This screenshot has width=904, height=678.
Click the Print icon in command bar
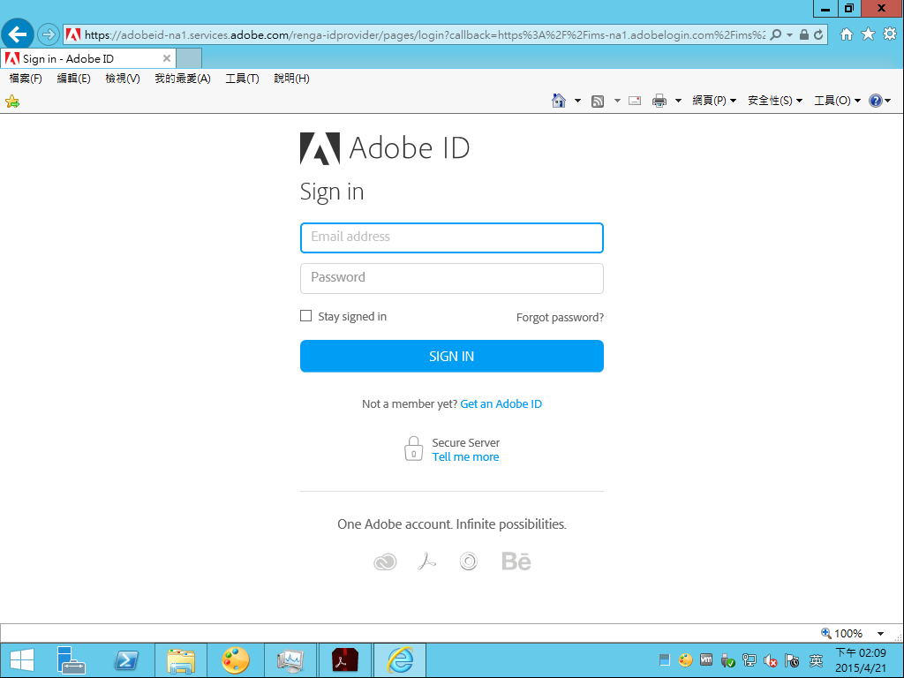[x=659, y=101]
